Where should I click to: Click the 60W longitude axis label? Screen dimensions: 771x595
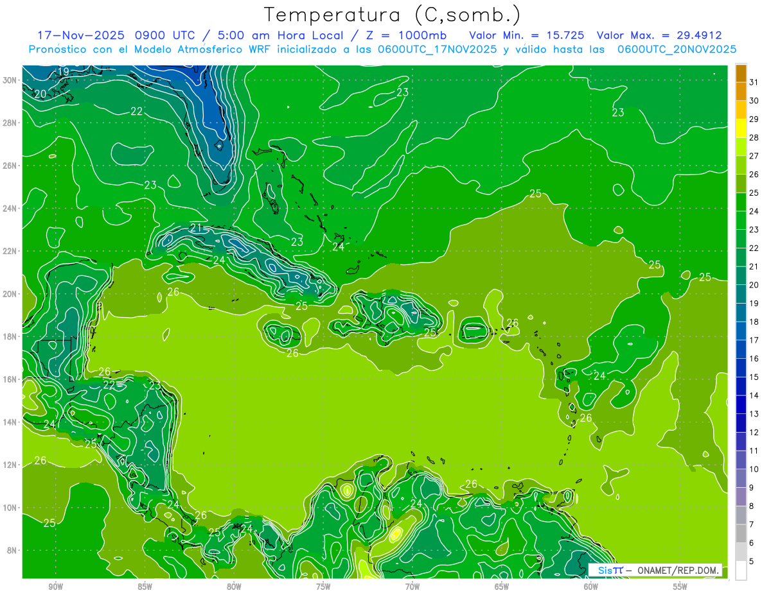(591, 587)
